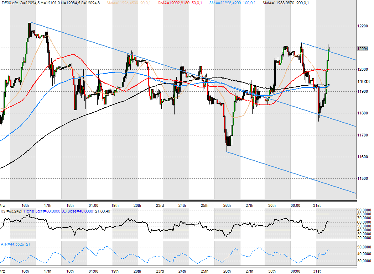This screenshot has height=274, width=374.
Task: Select the 26th date under the main chart
Action: point(227,205)
